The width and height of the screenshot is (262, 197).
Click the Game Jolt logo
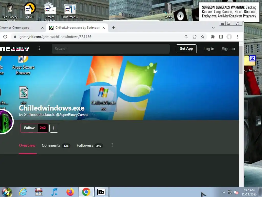coord(14,48)
